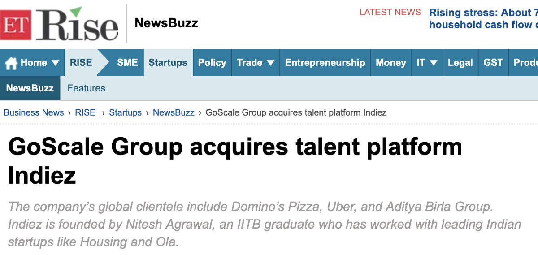538x255 pixels.
Task: Open the Policy menu item
Action: [x=212, y=63]
